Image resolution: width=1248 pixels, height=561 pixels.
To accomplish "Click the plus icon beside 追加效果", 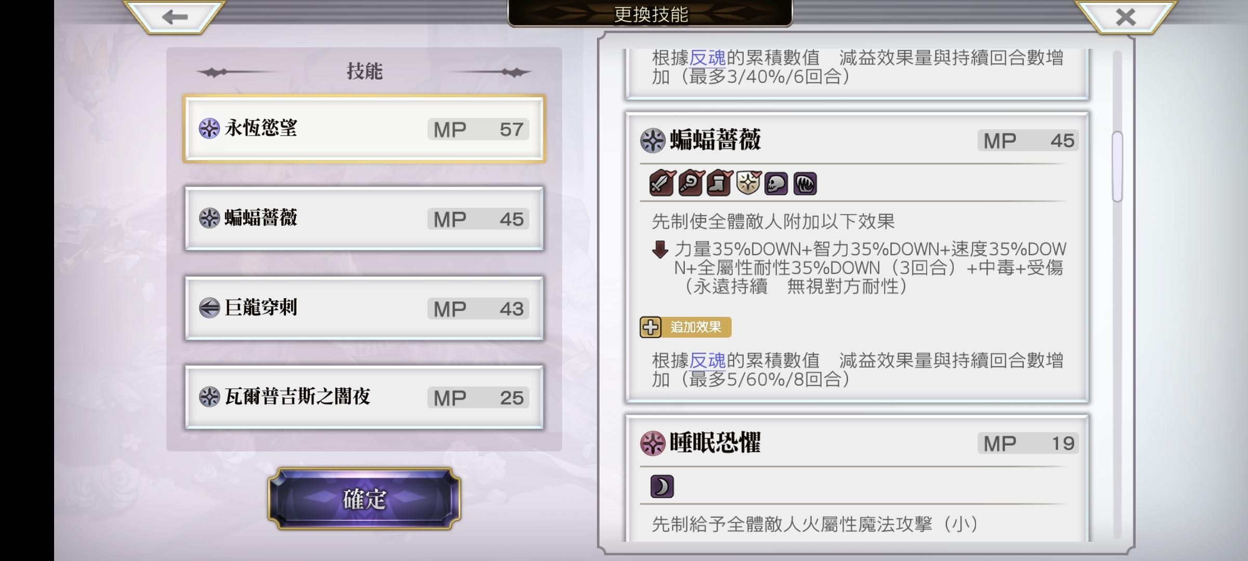I will click(x=651, y=327).
